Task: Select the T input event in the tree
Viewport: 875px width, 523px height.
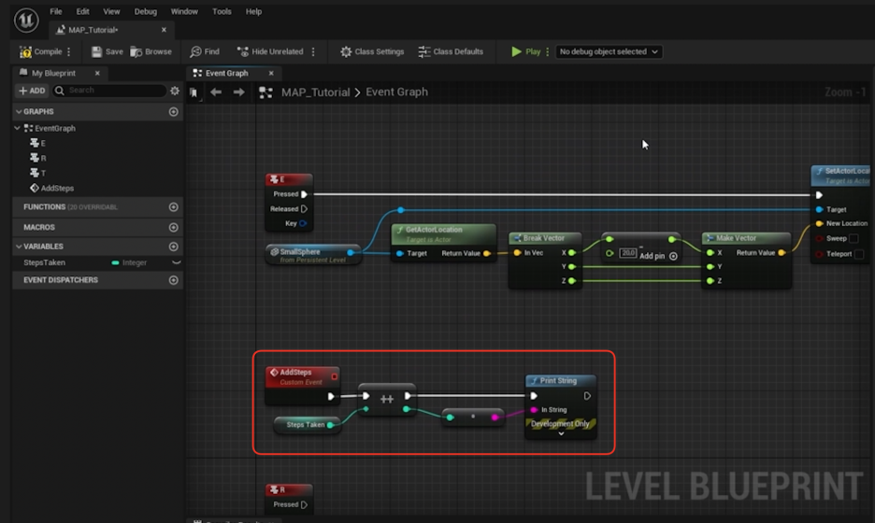Action: pos(38,173)
